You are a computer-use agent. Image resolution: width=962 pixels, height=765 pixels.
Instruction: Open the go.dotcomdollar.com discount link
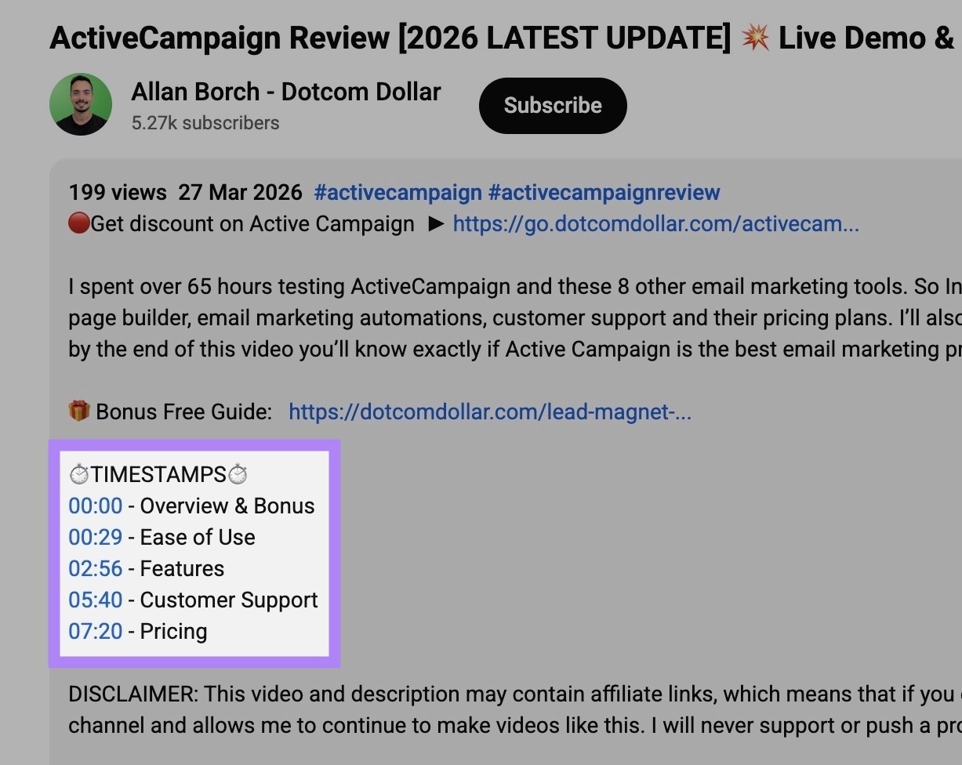656,224
